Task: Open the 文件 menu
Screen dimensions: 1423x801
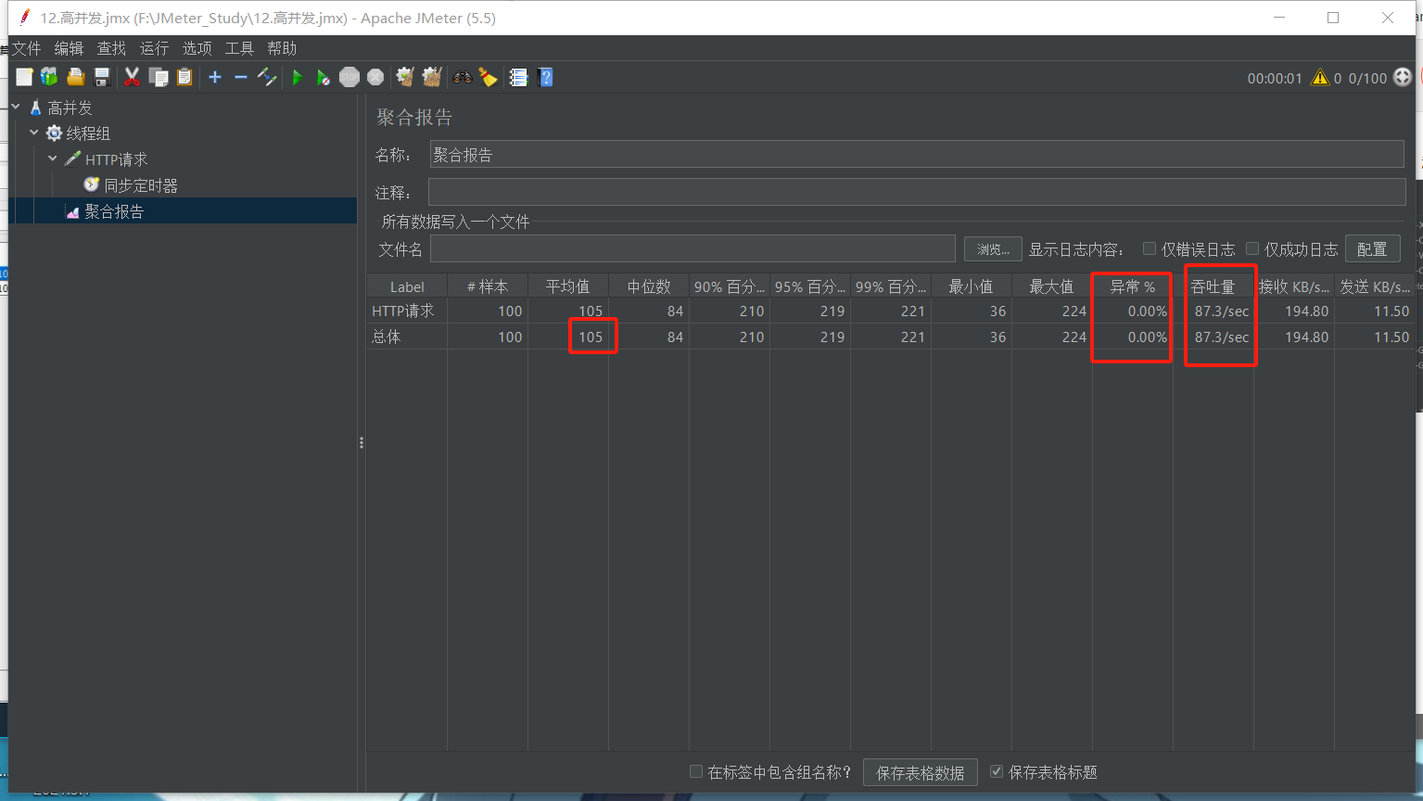Action: tap(26, 48)
